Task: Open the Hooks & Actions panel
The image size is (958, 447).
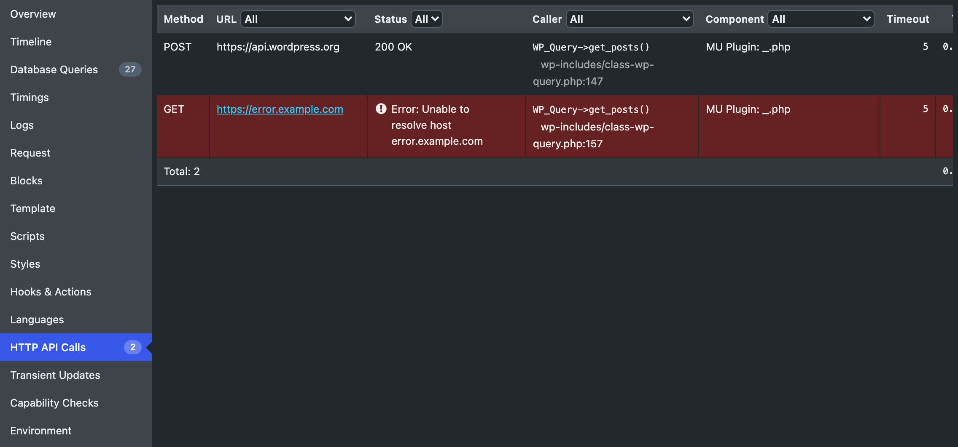Action: [51, 292]
